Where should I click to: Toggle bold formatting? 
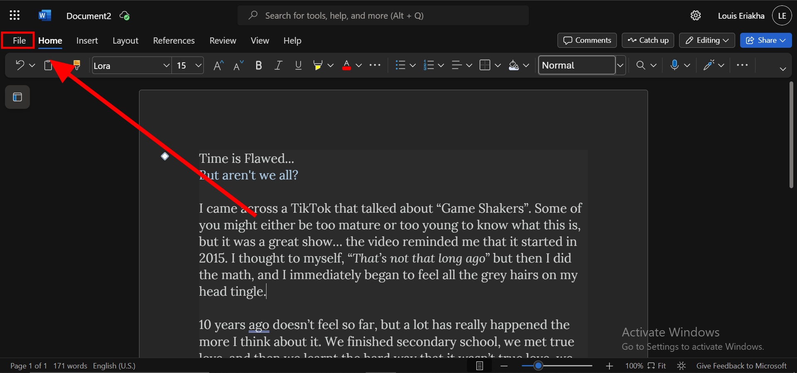[259, 65]
